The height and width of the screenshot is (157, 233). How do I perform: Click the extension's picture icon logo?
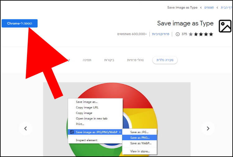coord(225,26)
